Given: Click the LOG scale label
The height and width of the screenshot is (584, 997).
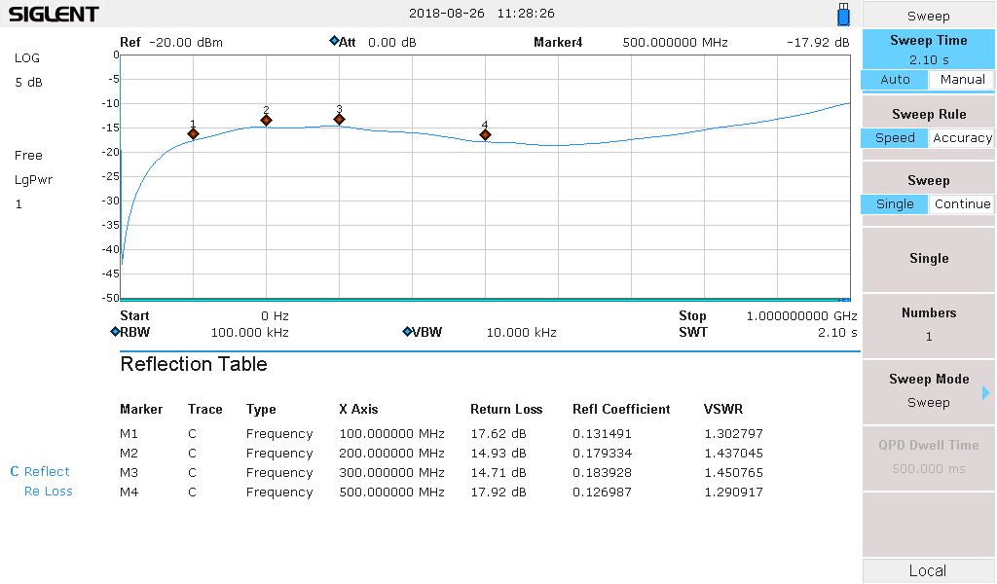Looking at the screenshot, I should (26, 57).
